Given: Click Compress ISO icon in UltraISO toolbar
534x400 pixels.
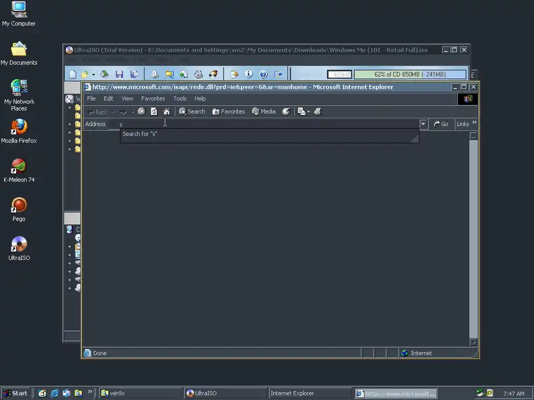Looking at the screenshot, I should 169,74.
